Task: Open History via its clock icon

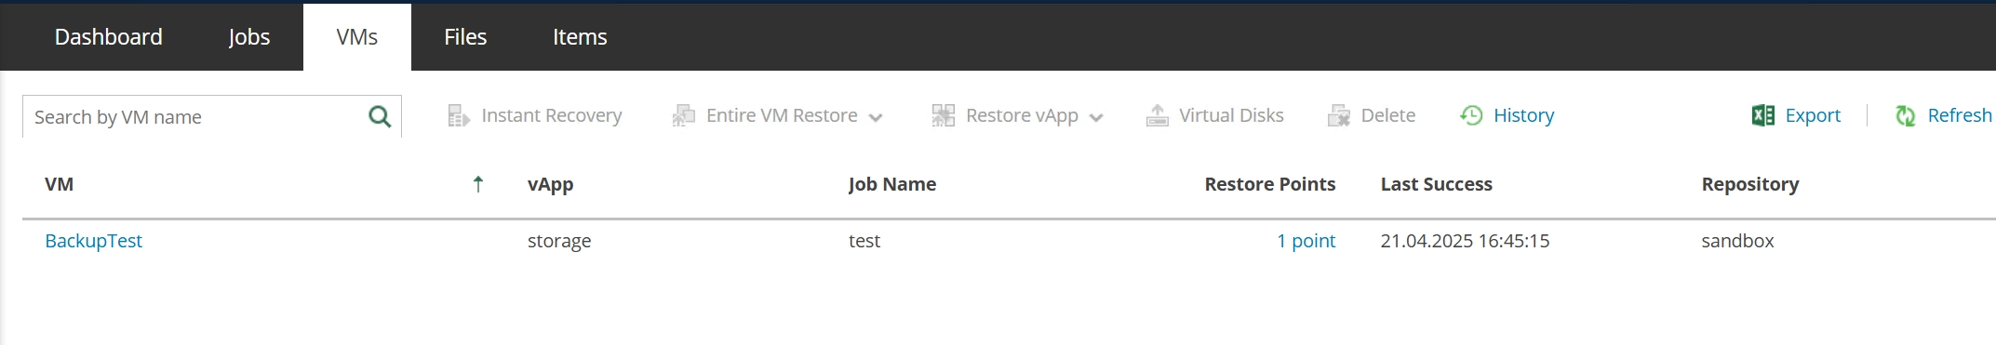Action: click(x=1471, y=115)
